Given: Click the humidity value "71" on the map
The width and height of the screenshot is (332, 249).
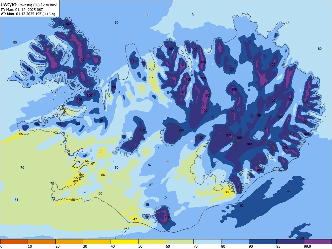Looking at the screenshot, I should click(16, 200).
